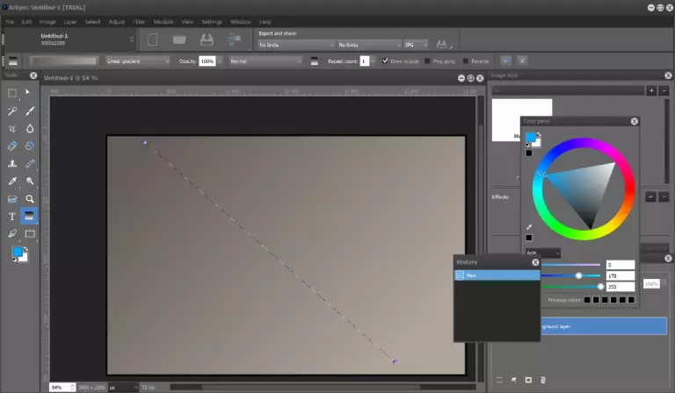Select the stamp clone tool
This screenshot has width=675, height=393.
coord(12,164)
